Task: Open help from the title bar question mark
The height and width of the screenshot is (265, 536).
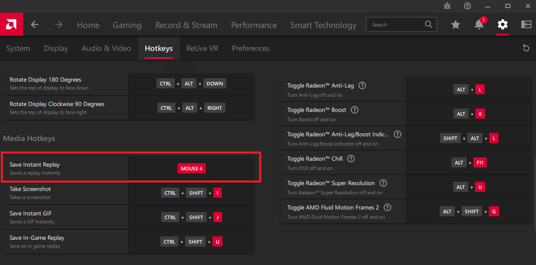Action: pos(467,6)
